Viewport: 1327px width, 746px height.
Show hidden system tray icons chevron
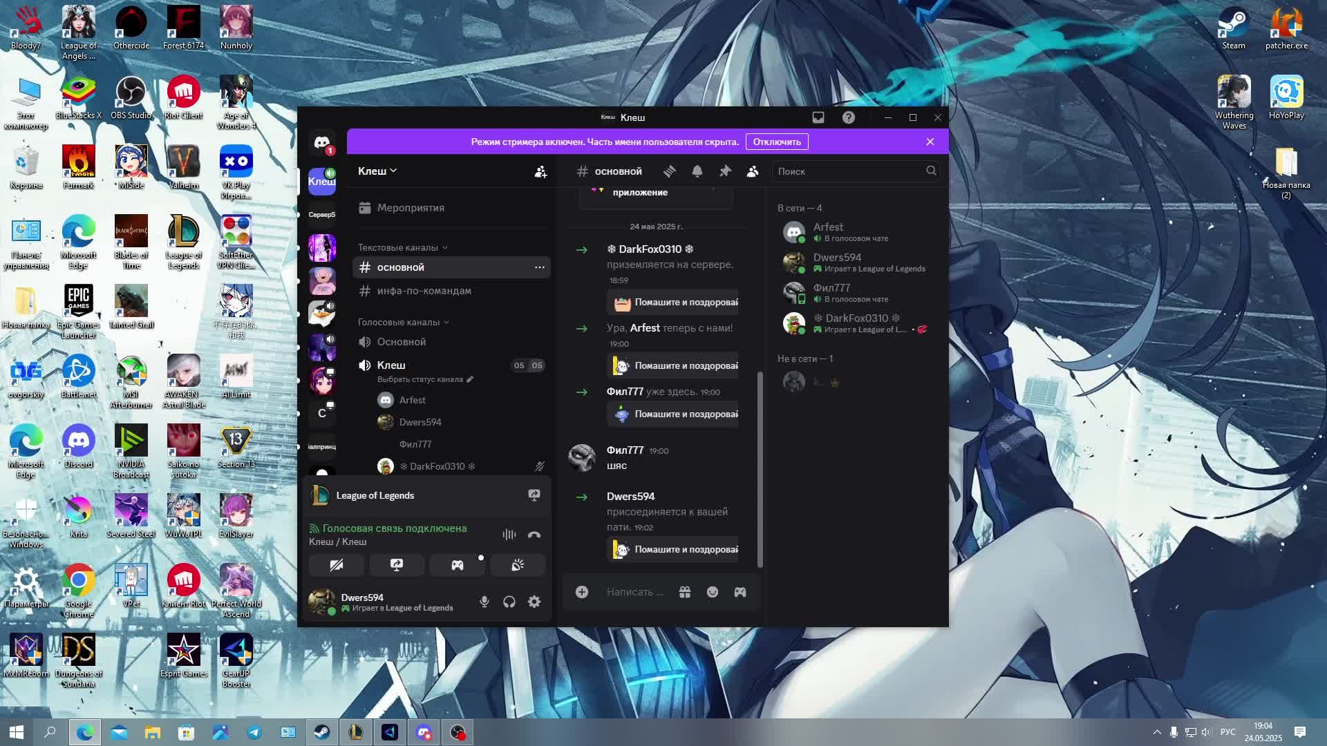point(1156,732)
